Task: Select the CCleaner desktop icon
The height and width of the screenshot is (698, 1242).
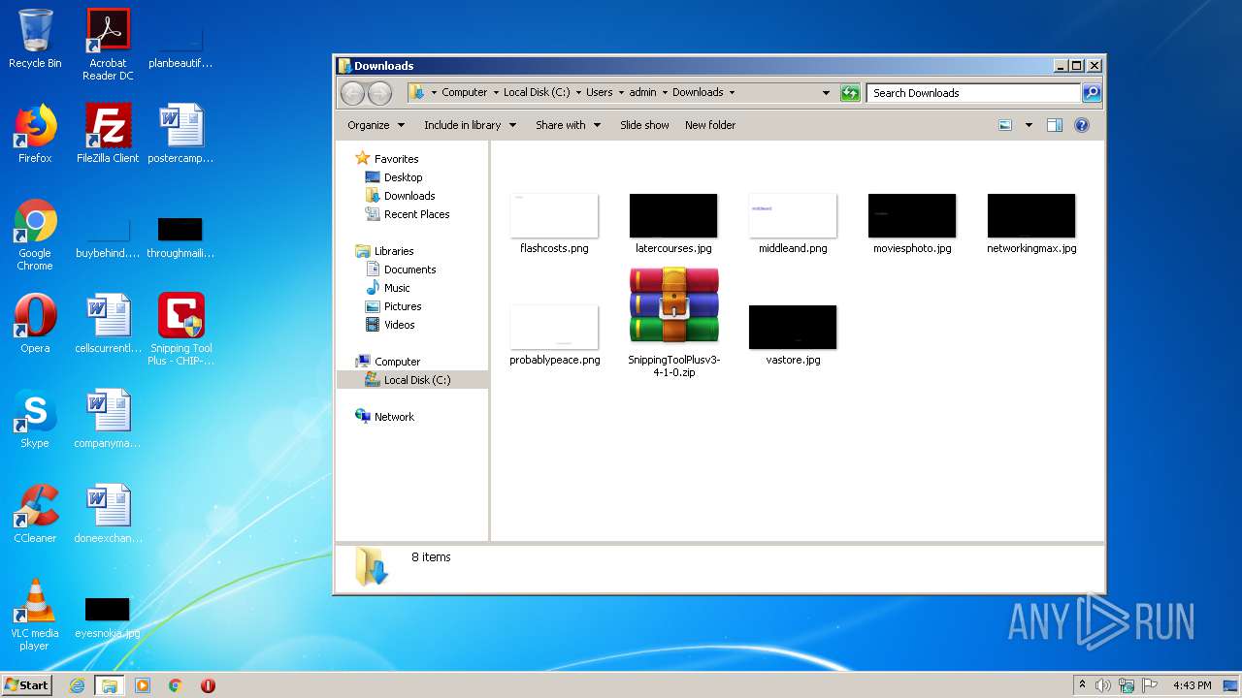Action: click(x=35, y=514)
